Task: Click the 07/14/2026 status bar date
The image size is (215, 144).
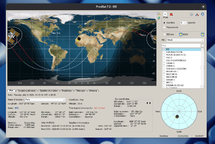Action: (183, 136)
